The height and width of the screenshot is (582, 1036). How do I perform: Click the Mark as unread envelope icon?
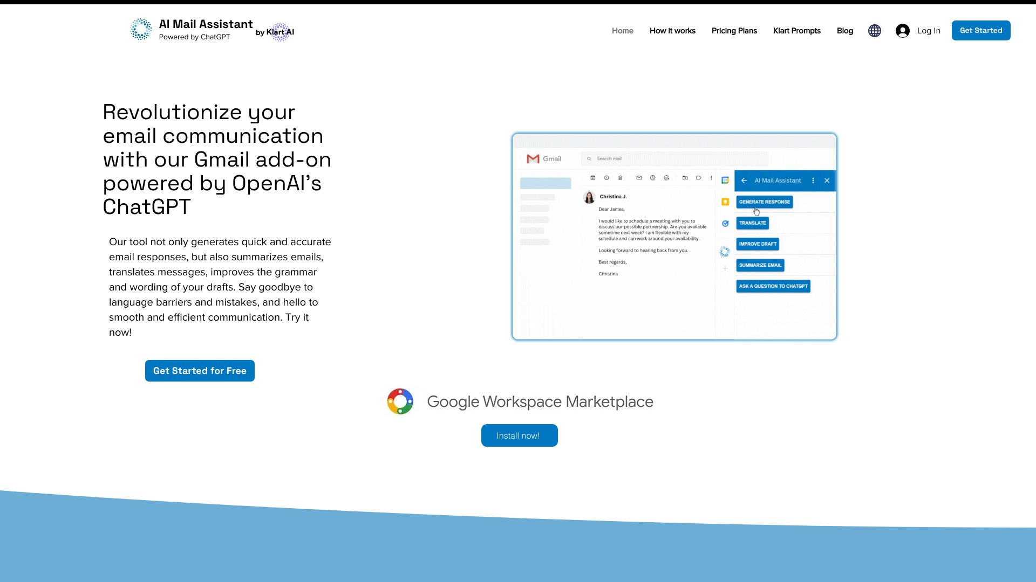click(x=639, y=178)
